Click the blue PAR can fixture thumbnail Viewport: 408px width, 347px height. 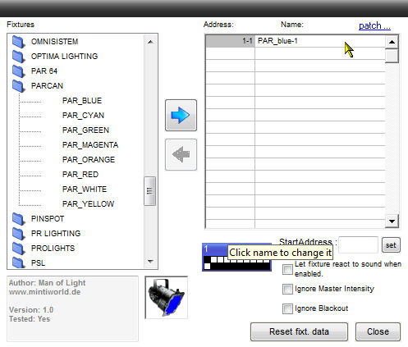pos(166,298)
